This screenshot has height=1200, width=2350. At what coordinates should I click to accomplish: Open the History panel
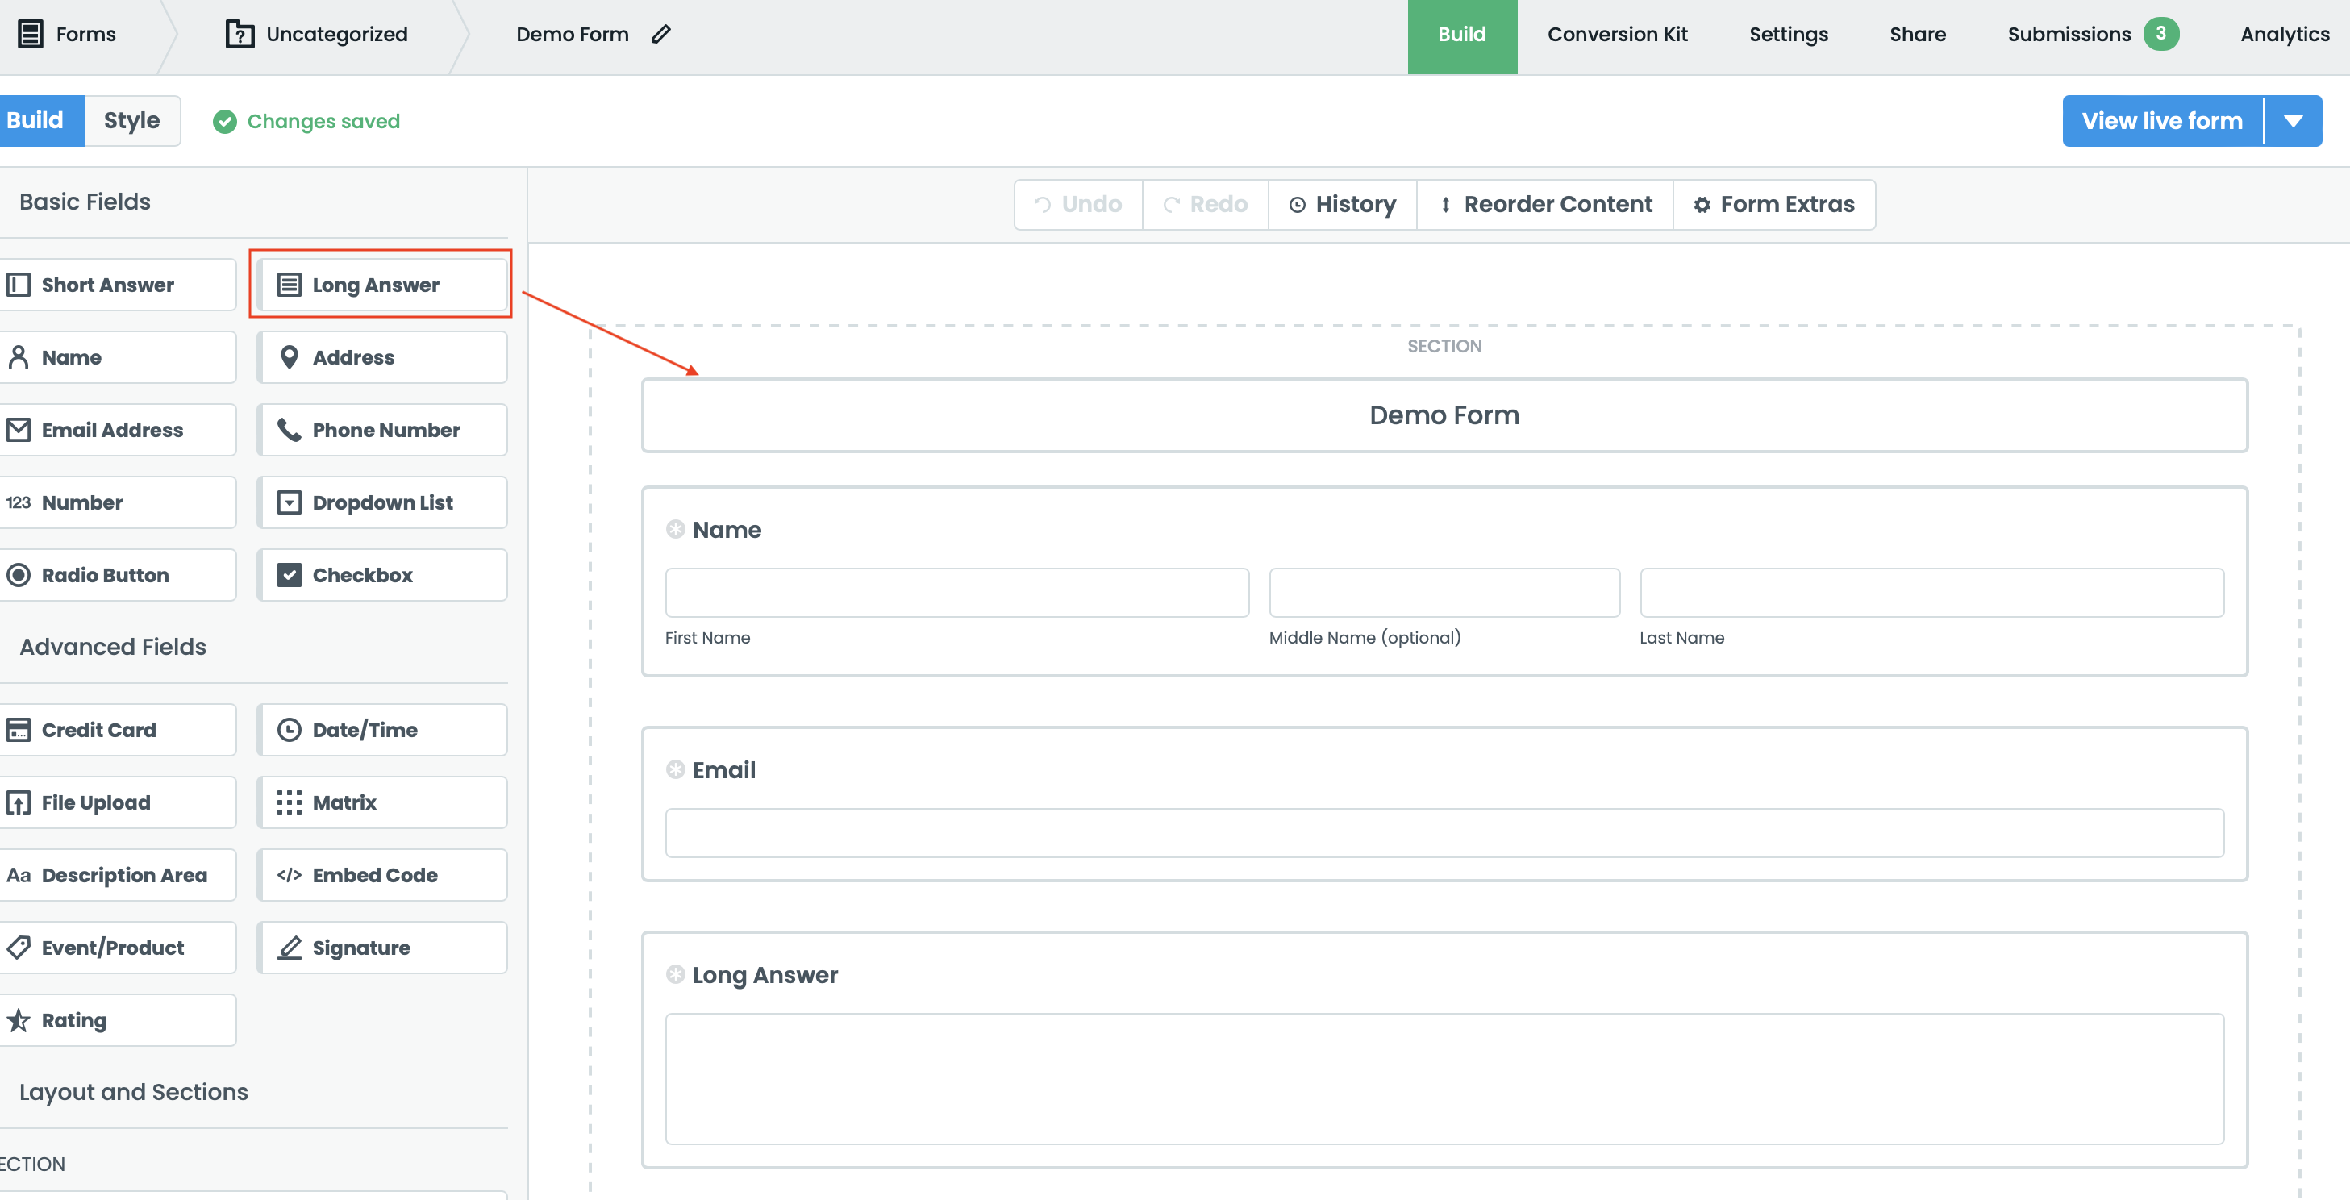[x=1341, y=204]
